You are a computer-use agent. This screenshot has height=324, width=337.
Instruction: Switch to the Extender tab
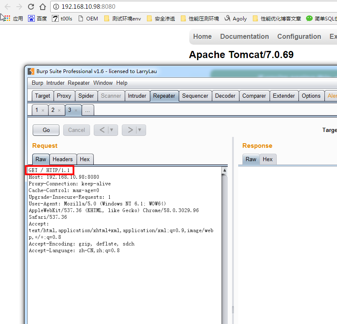284,96
